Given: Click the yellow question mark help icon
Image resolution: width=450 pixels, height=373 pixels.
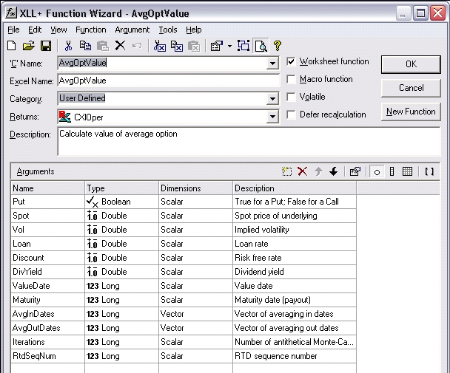Looking at the screenshot, I should 278,46.
